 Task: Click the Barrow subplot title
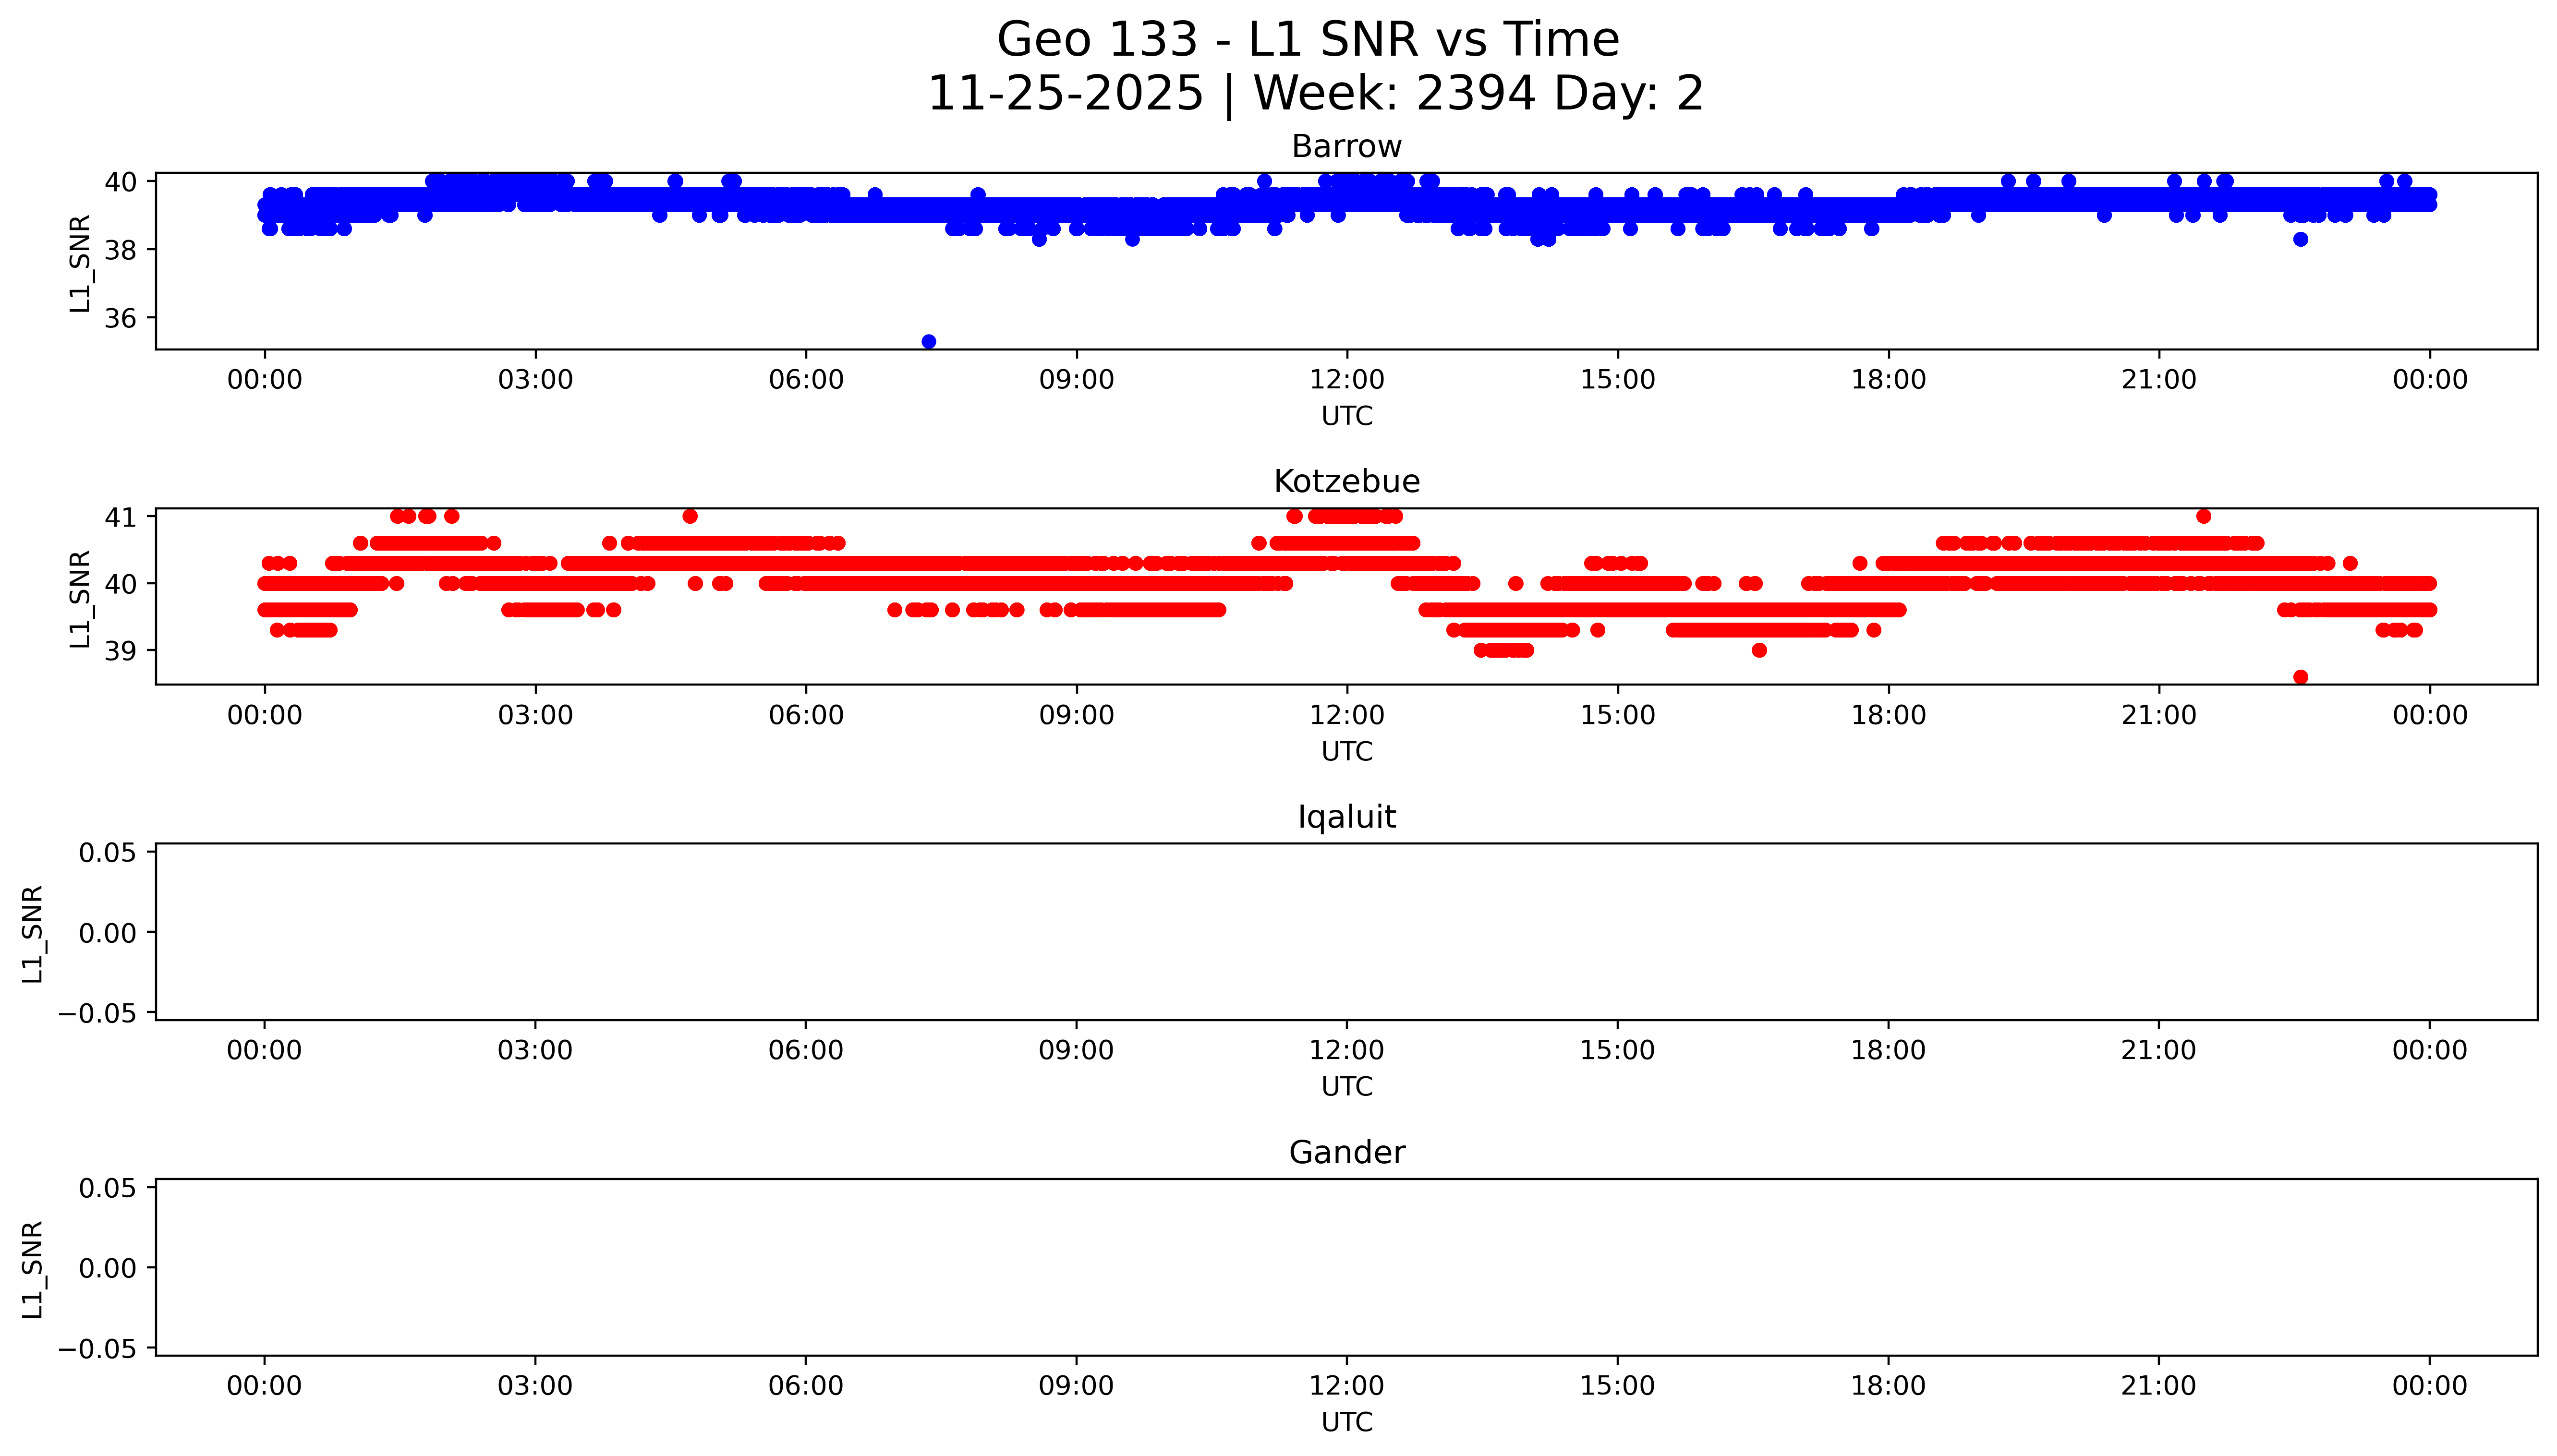1346,147
